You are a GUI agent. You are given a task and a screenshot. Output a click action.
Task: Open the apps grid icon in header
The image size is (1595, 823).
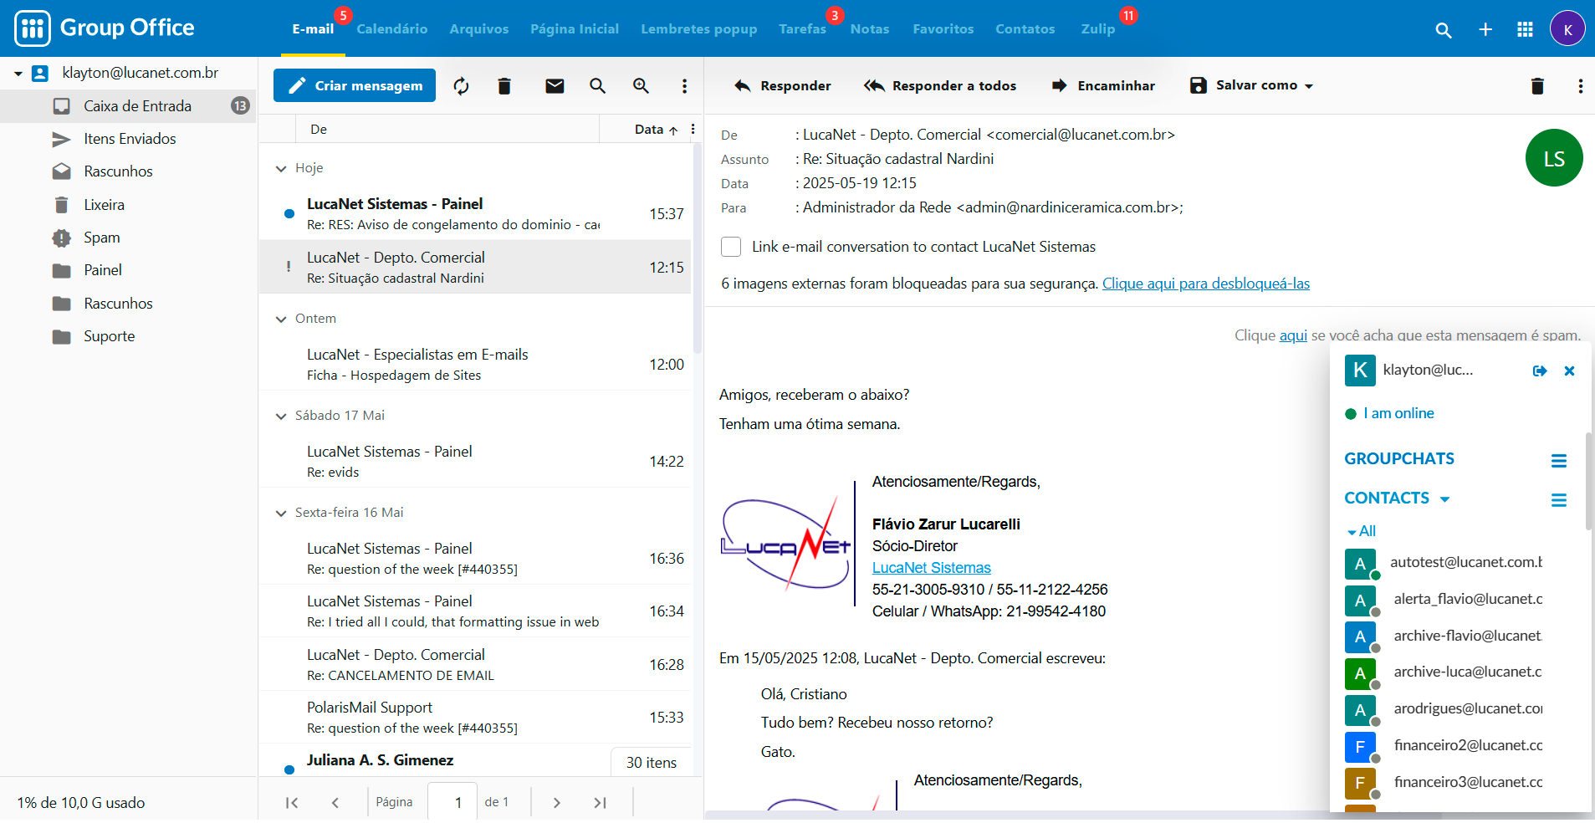[x=1525, y=29]
